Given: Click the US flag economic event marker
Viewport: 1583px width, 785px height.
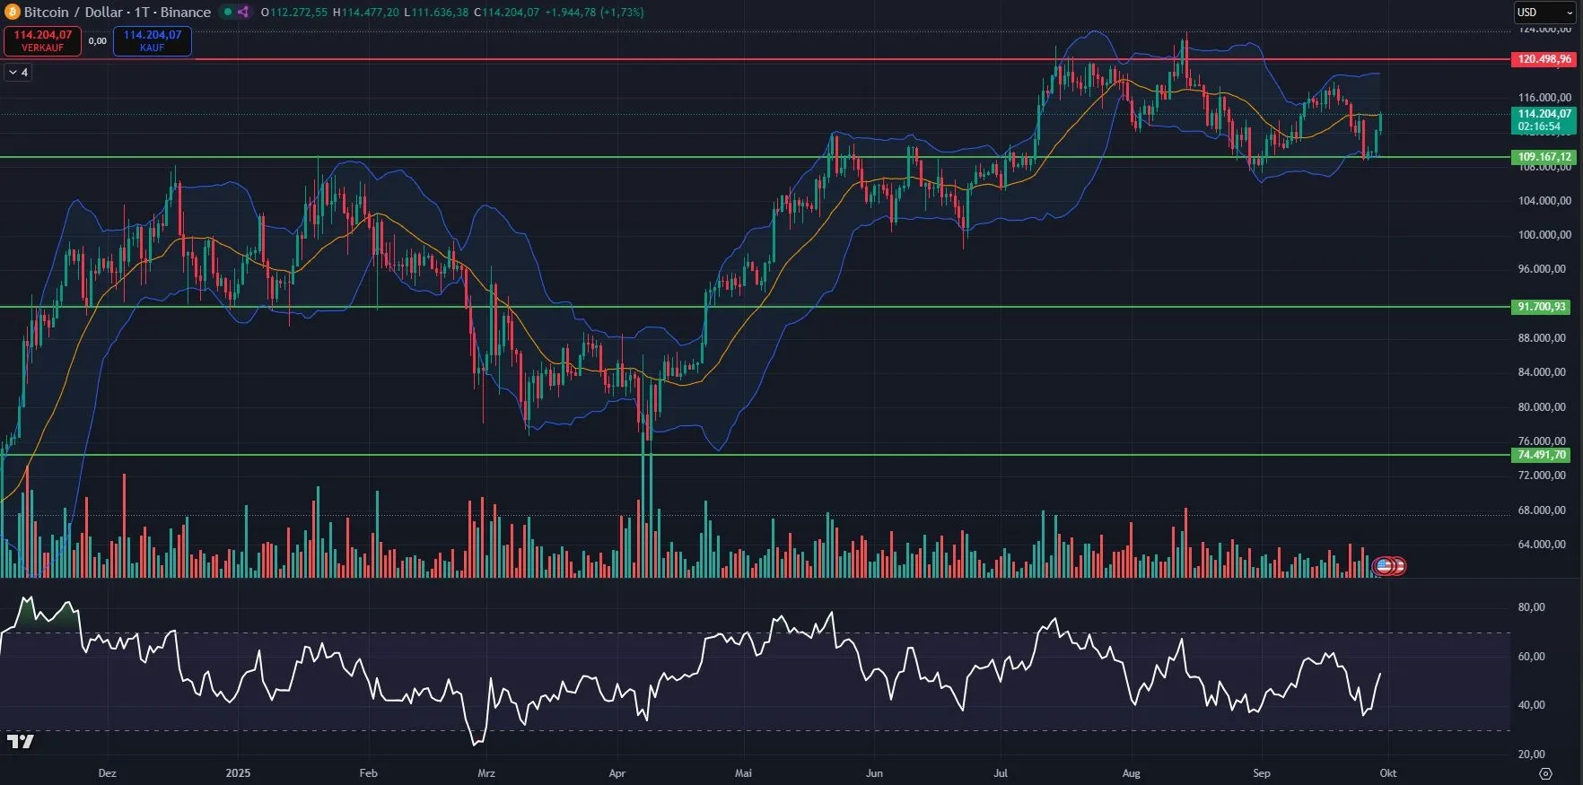Looking at the screenshot, I should tap(1385, 566).
